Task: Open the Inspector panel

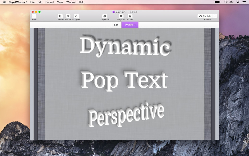Action: 105,16
